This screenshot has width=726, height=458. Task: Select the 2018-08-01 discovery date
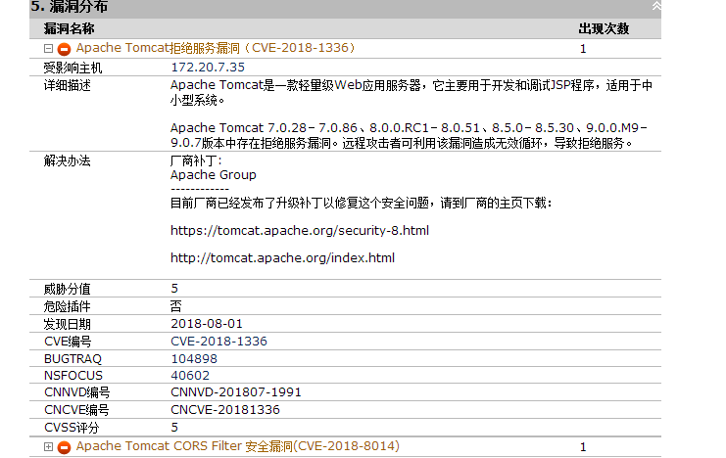point(207,323)
